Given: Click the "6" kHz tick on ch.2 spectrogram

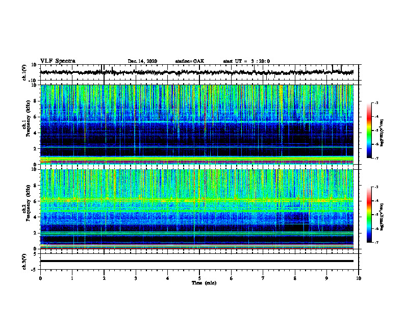Looking at the screenshot, I should coord(36,201).
